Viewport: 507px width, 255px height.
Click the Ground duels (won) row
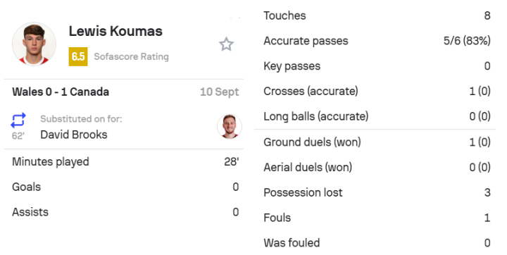click(x=375, y=142)
